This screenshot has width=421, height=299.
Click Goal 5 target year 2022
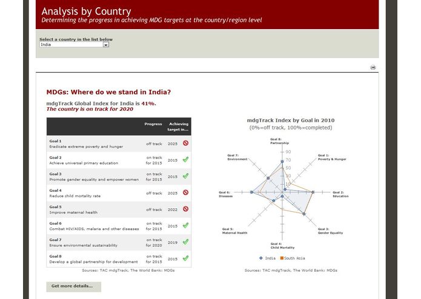click(x=173, y=209)
